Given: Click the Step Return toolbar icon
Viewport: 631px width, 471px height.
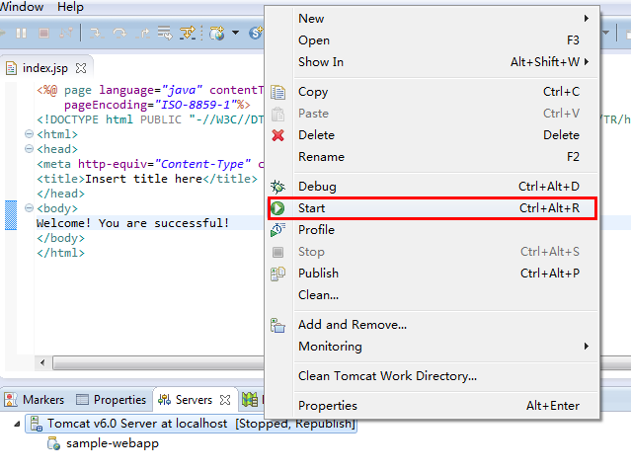Looking at the screenshot, I should click(x=142, y=33).
